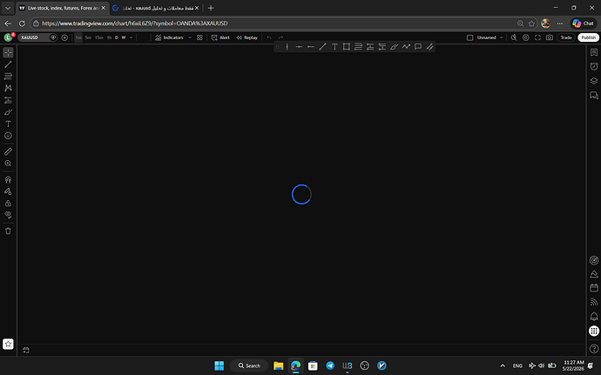Open the quick search icon in top toolbar

(x=514, y=37)
